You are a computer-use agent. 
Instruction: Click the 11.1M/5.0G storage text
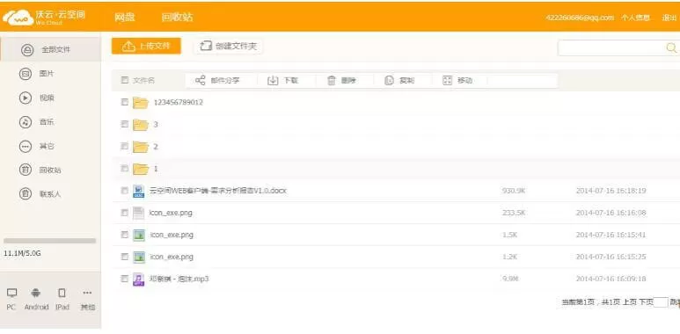tap(22, 253)
